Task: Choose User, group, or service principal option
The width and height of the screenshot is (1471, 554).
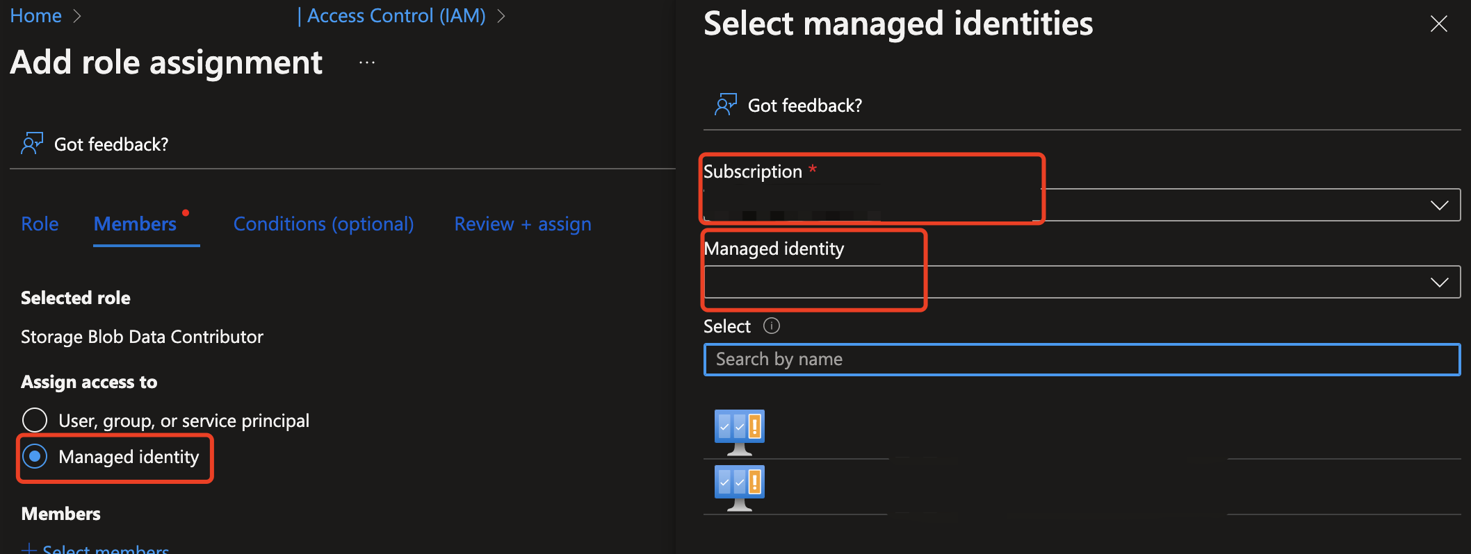Action: [x=35, y=420]
